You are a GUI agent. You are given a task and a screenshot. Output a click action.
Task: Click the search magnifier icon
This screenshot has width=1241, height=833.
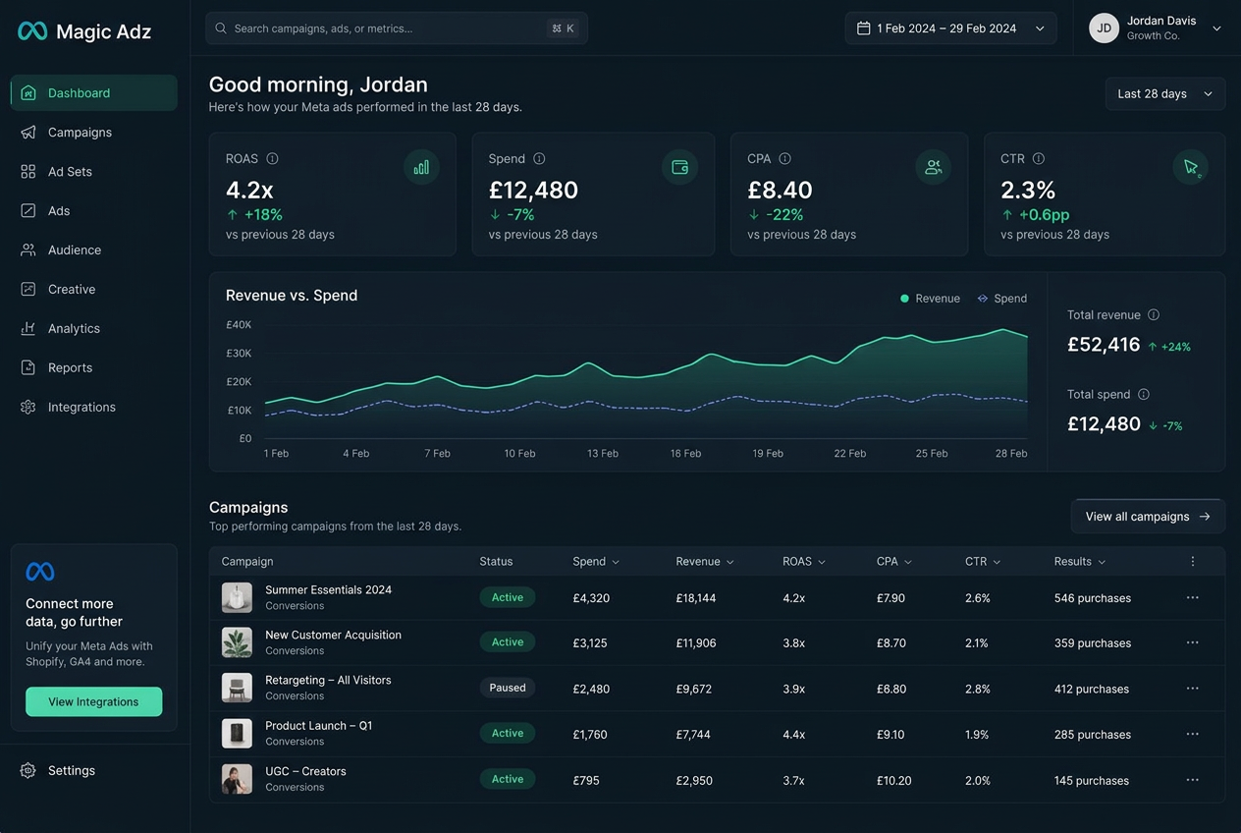(221, 28)
